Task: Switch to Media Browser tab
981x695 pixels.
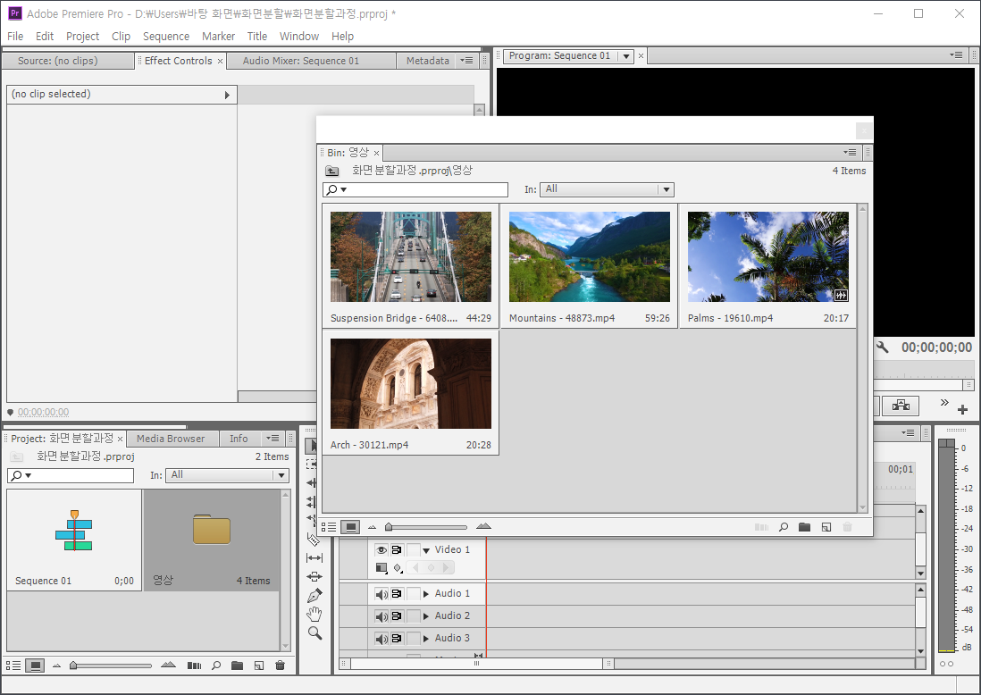Action: (171, 439)
